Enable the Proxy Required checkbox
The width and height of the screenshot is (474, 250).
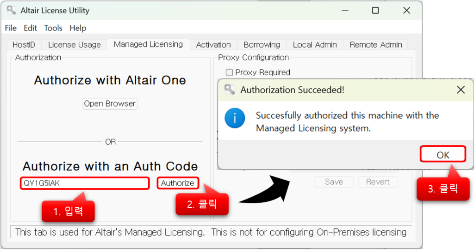click(230, 73)
